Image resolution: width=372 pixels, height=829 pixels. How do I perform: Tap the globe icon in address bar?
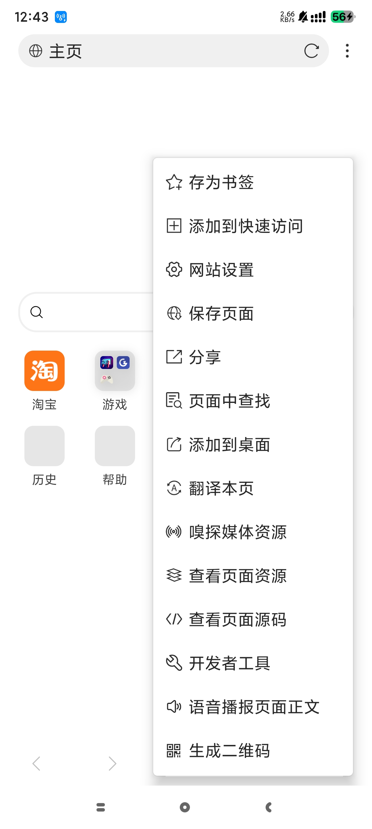pyautogui.click(x=36, y=51)
